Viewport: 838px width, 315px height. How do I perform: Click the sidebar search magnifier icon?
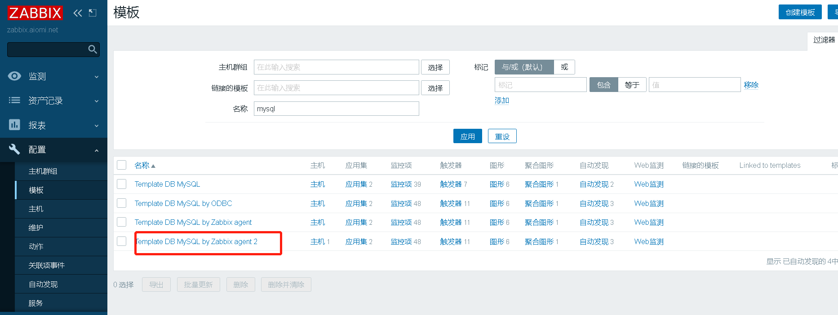point(93,49)
